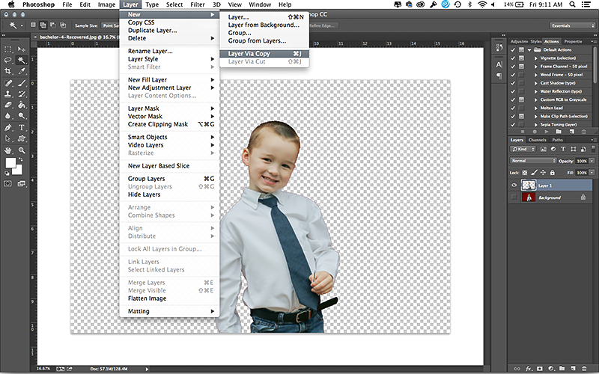This screenshot has height=374, width=599.
Task: Toggle the Vignette (selection) action checkmark
Action: click(513, 58)
